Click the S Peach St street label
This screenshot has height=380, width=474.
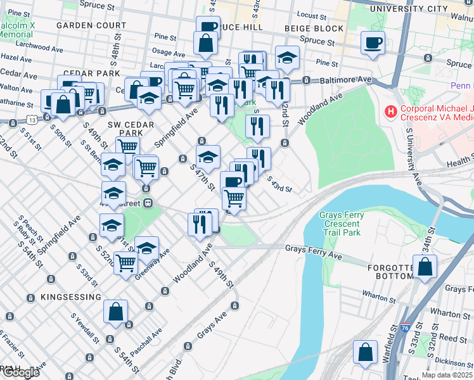(x=31, y=229)
